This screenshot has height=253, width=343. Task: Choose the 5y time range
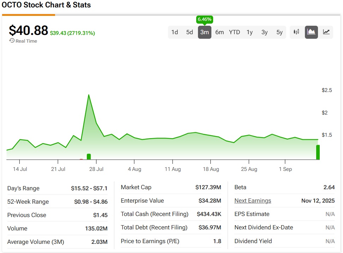coord(279,32)
